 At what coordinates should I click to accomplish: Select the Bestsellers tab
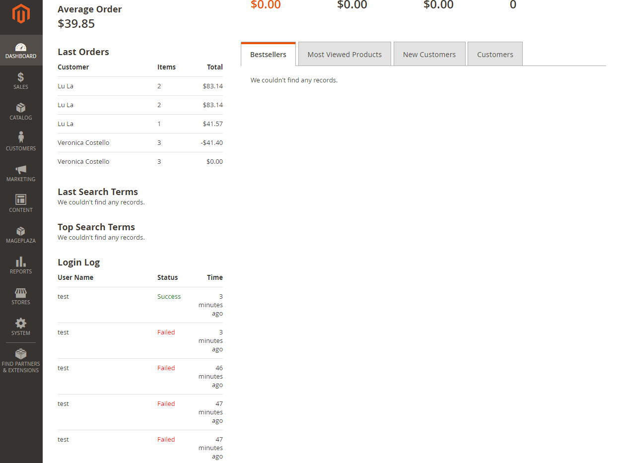tap(268, 54)
